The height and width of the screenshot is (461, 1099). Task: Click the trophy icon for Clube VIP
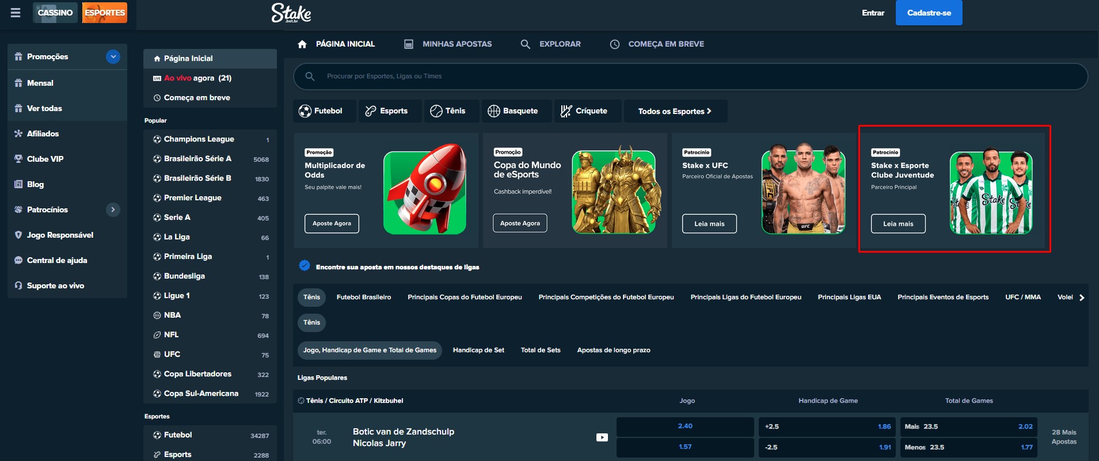(x=18, y=159)
